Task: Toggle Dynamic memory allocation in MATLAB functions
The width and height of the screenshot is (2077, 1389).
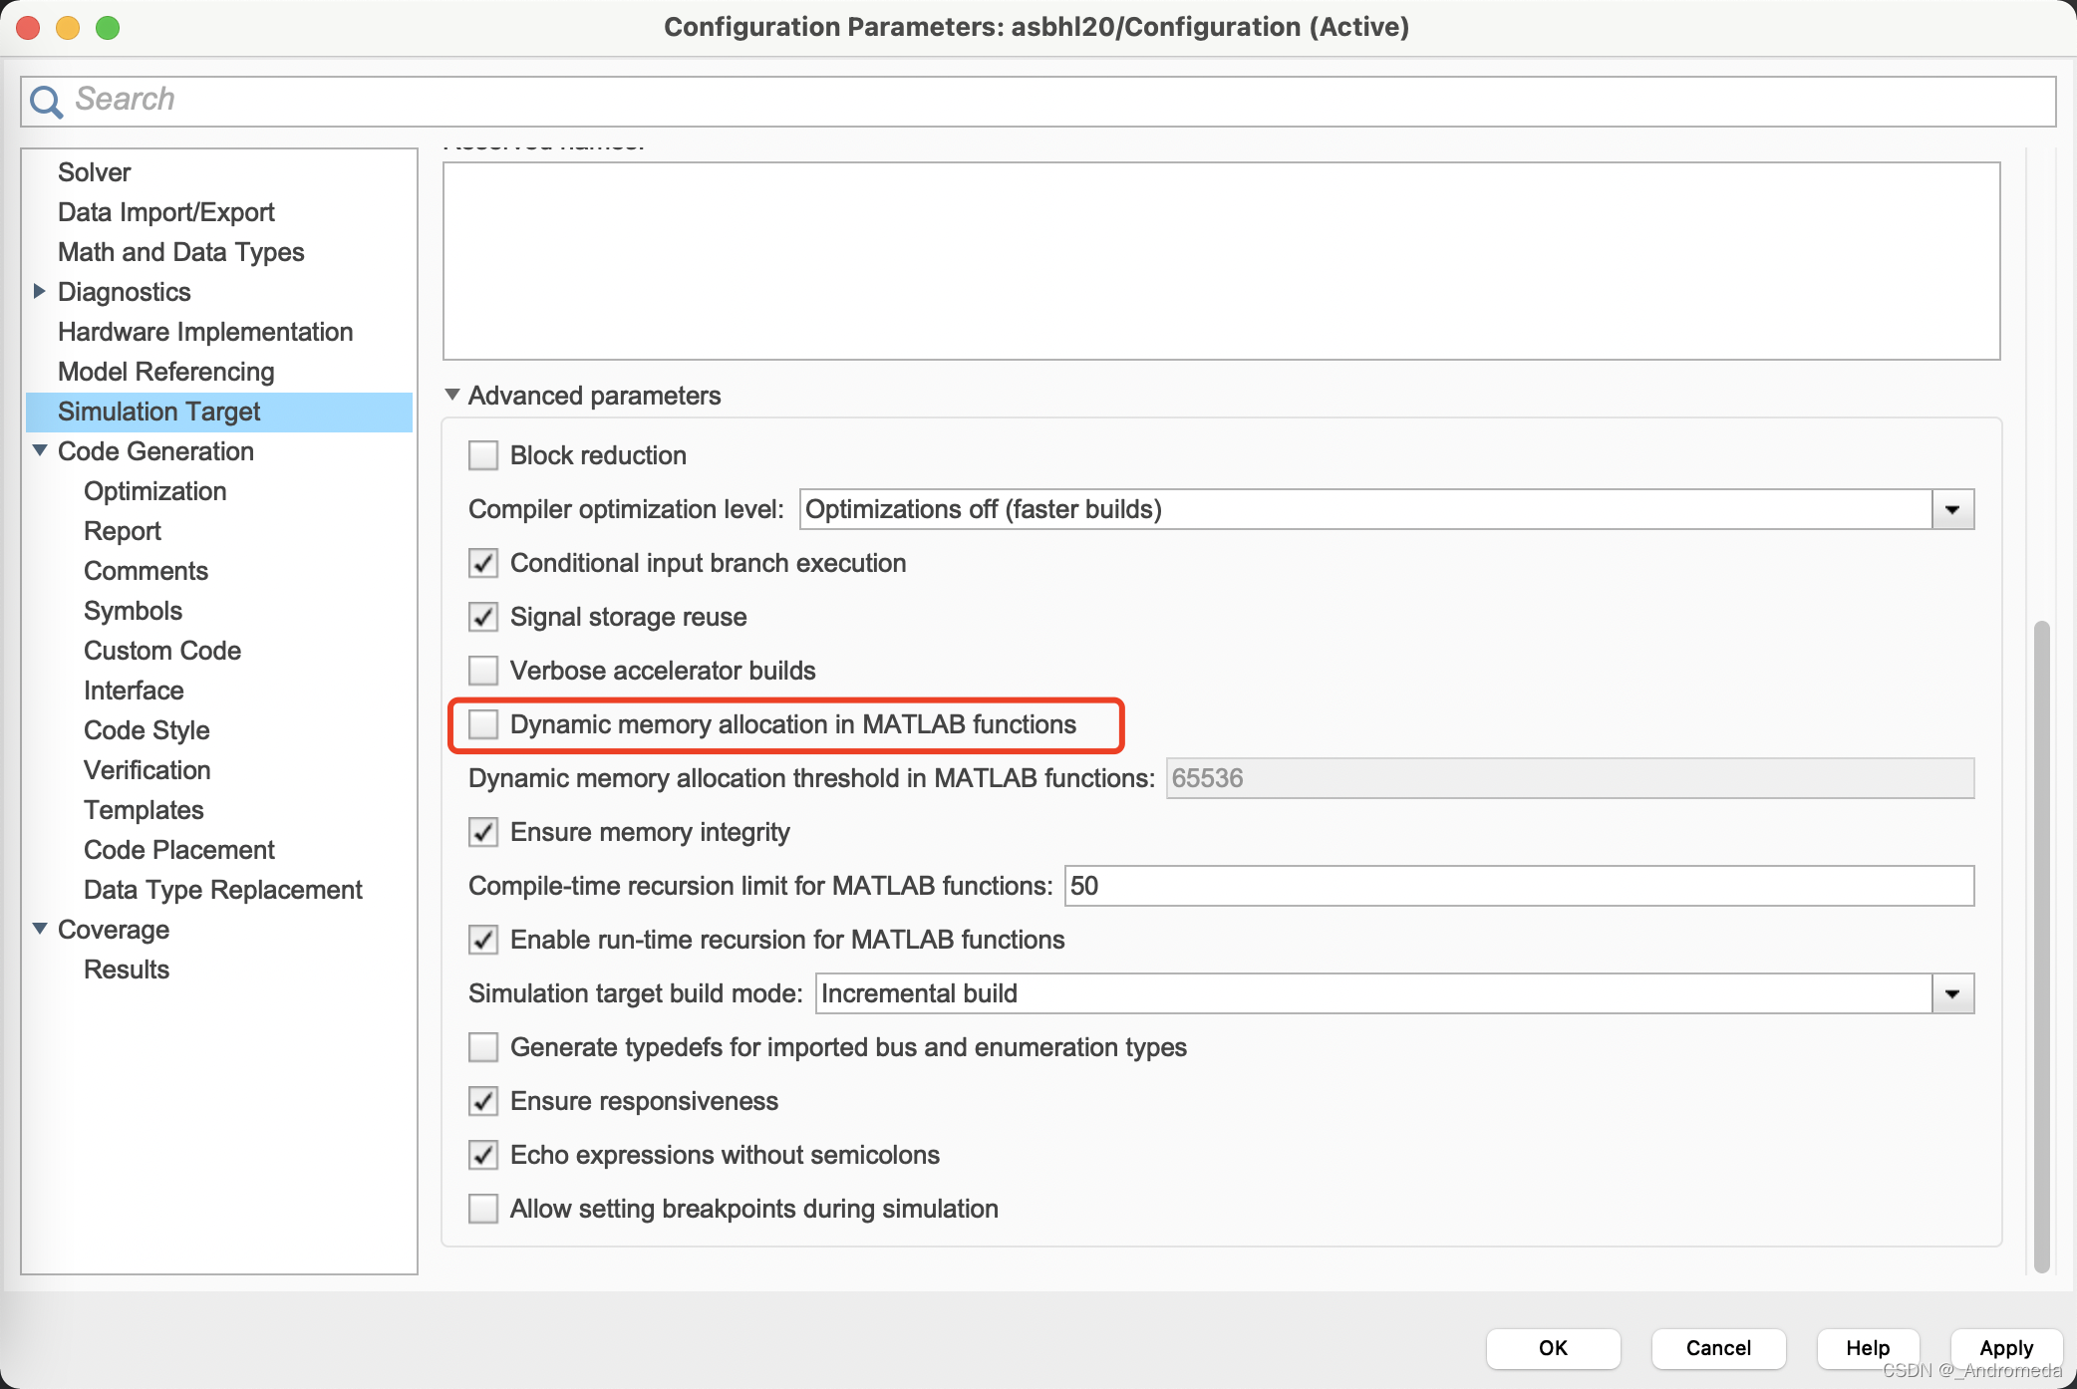Action: 482,724
